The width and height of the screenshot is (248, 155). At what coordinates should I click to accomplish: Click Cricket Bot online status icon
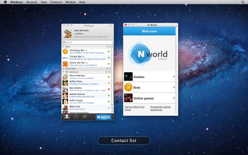coord(109,58)
